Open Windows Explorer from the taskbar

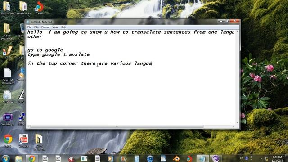point(19,158)
